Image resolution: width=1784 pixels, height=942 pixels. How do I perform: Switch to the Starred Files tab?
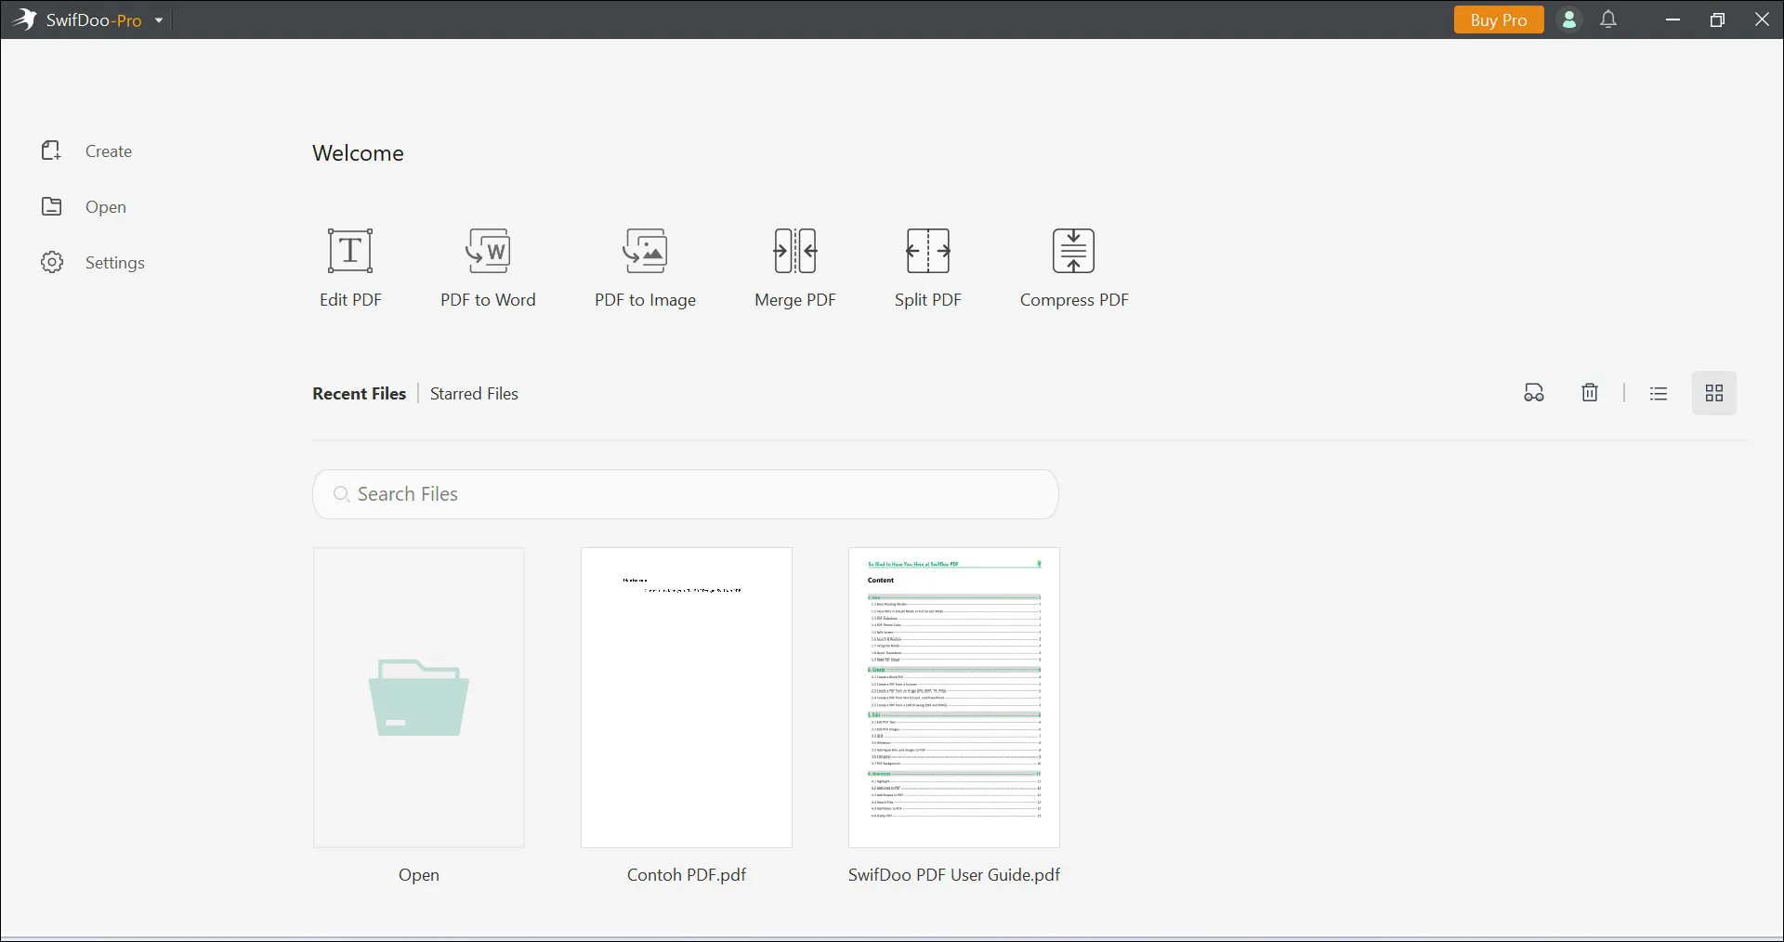coord(474,394)
